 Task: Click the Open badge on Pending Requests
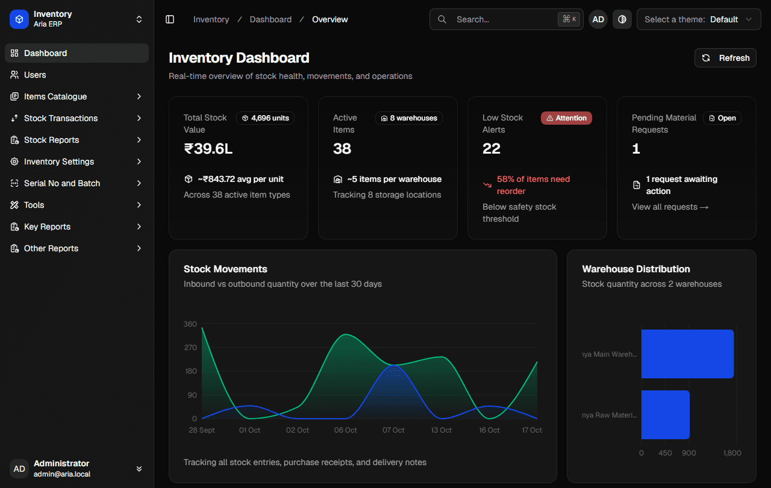(722, 118)
